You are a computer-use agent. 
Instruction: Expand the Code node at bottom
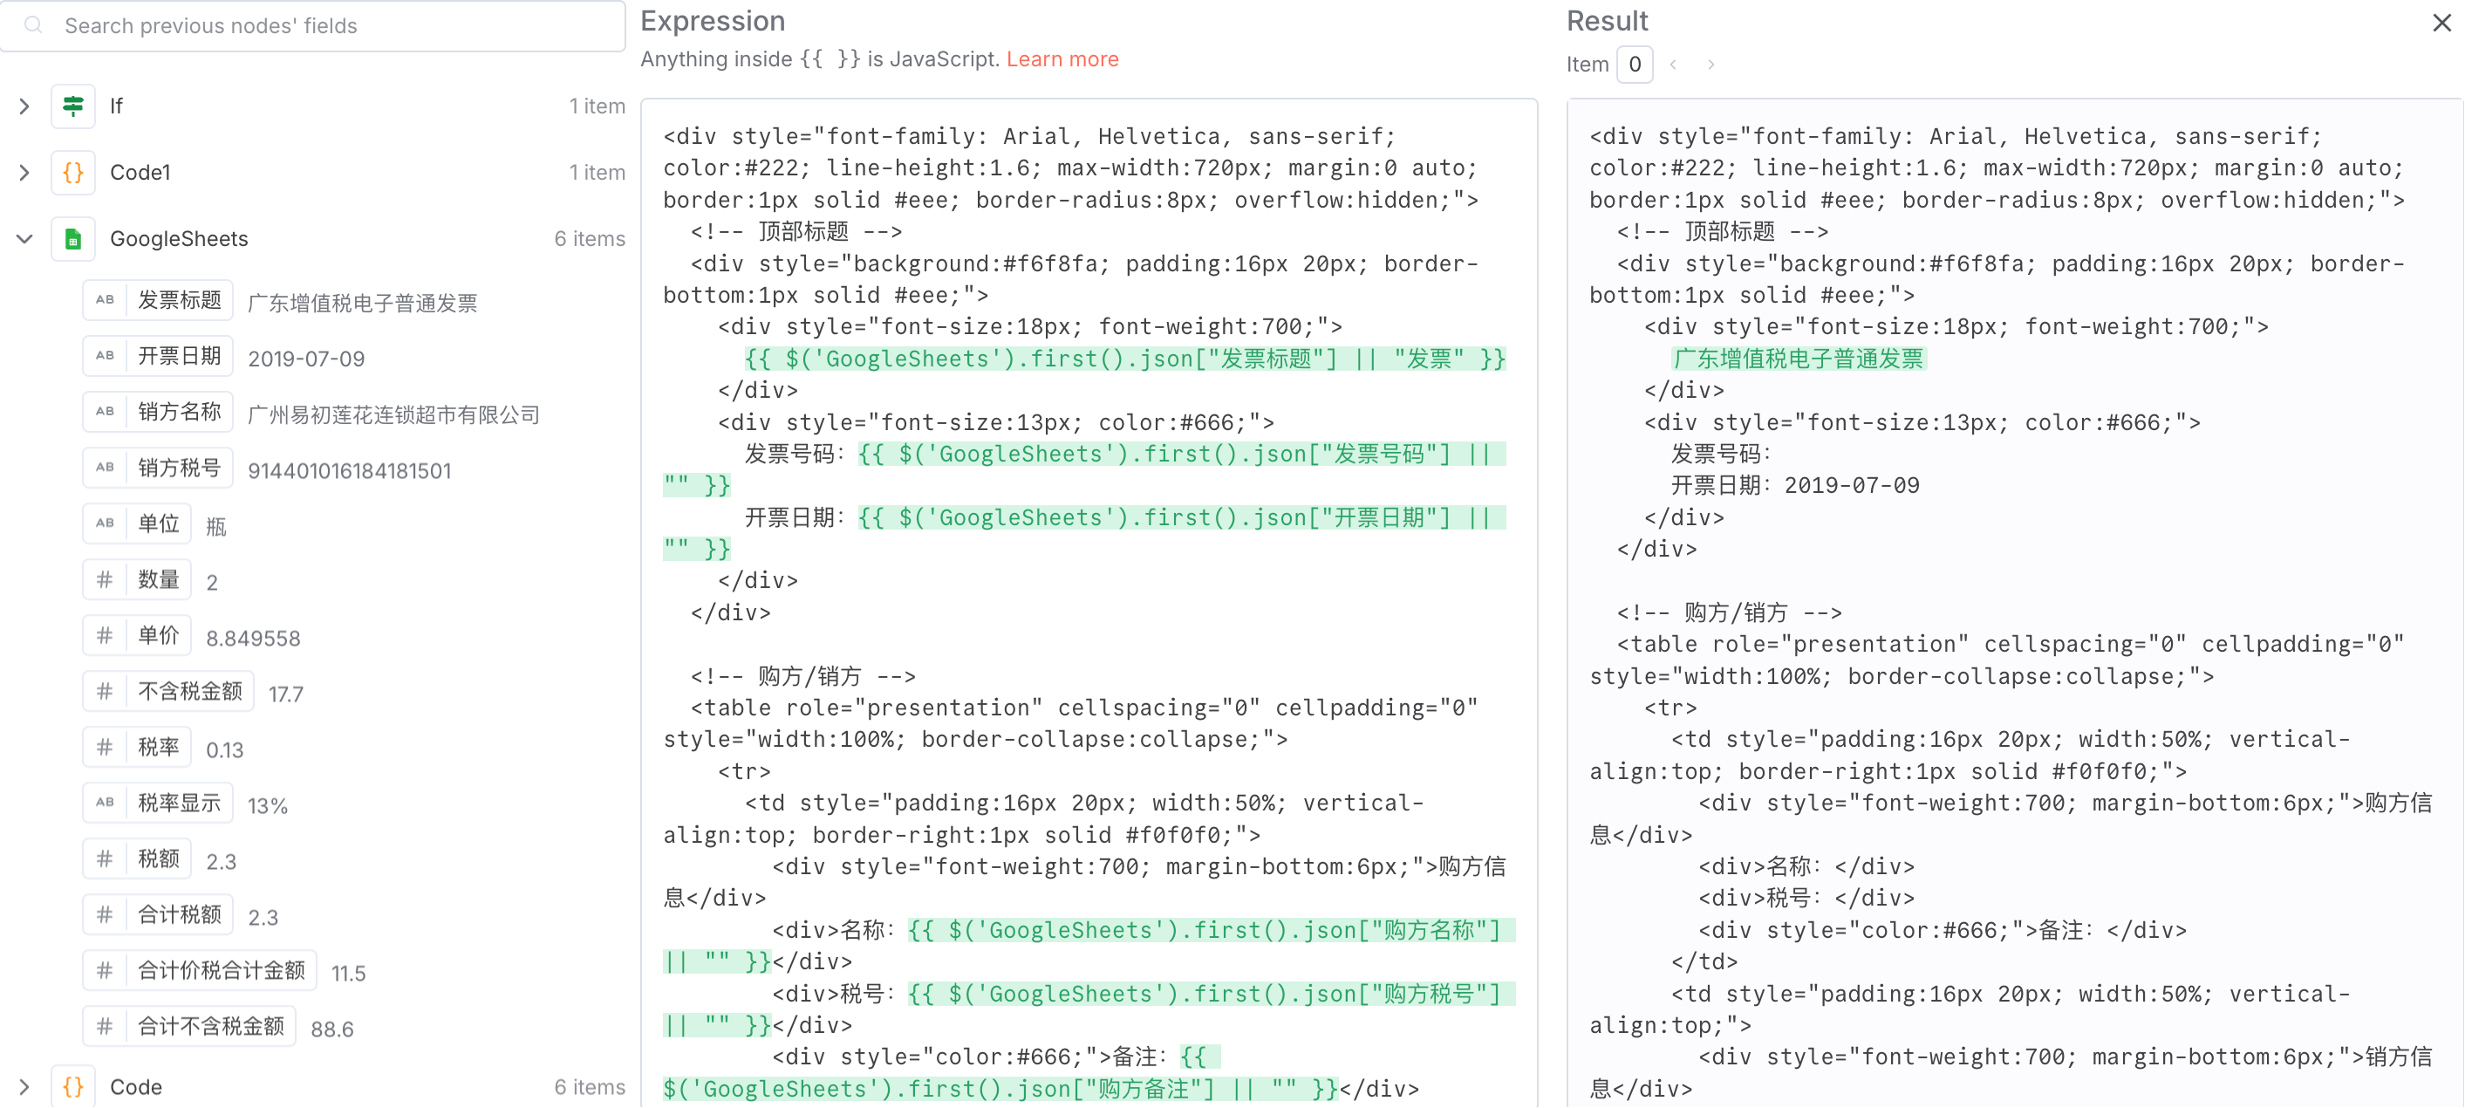point(24,1086)
